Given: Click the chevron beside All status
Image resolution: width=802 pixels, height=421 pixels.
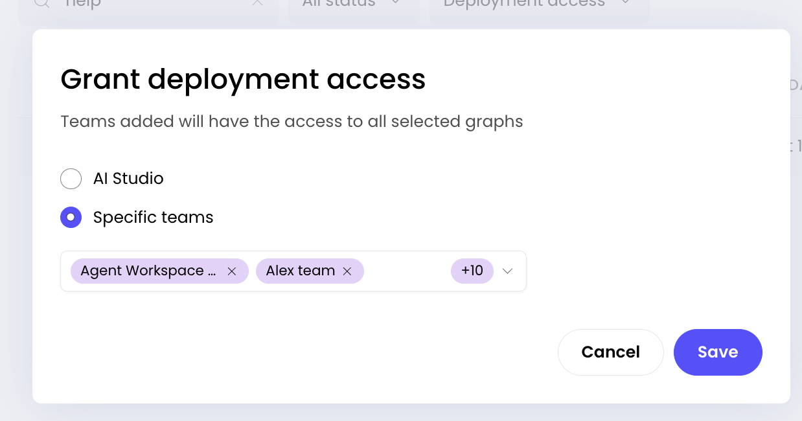Looking at the screenshot, I should (x=396, y=3).
